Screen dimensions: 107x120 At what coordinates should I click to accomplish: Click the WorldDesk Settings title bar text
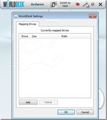tap(31, 16)
